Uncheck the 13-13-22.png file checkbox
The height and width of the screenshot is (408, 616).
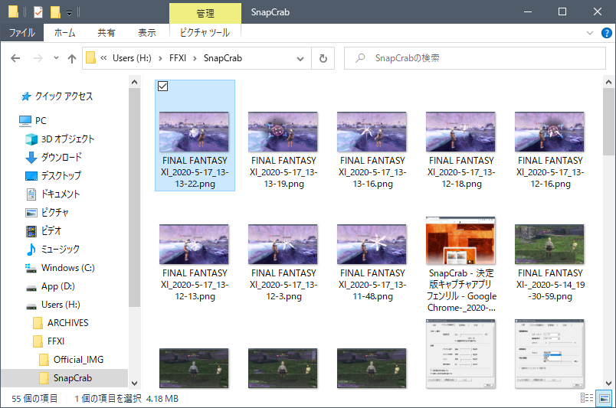pyautogui.click(x=162, y=86)
